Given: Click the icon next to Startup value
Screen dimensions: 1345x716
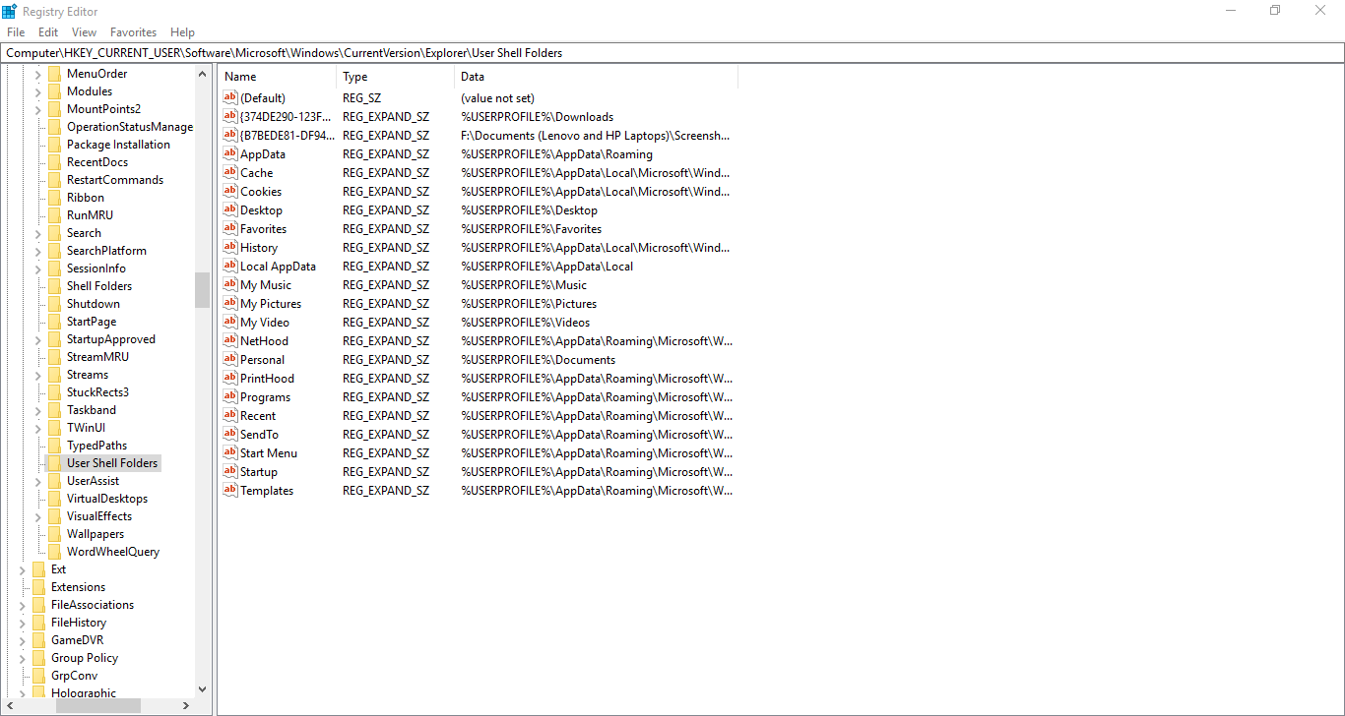Looking at the screenshot, I should [x=230, y=471].
